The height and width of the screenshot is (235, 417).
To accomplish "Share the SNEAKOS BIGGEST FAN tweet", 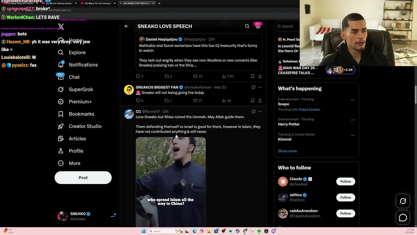I will (260, 101).
